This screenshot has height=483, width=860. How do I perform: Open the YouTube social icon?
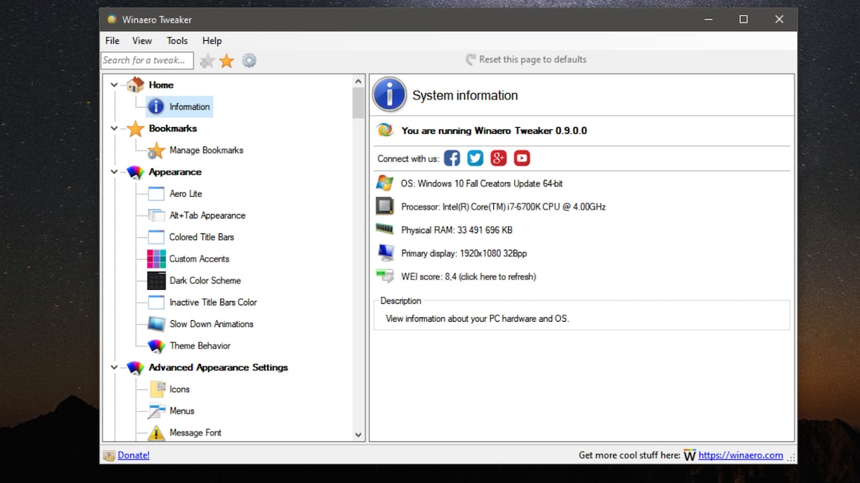click(x=522, y=158)
